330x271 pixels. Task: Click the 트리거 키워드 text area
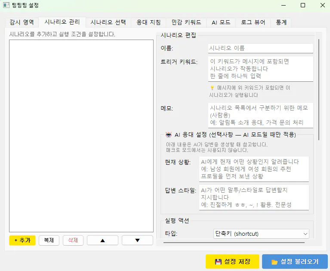pos(261,69)
